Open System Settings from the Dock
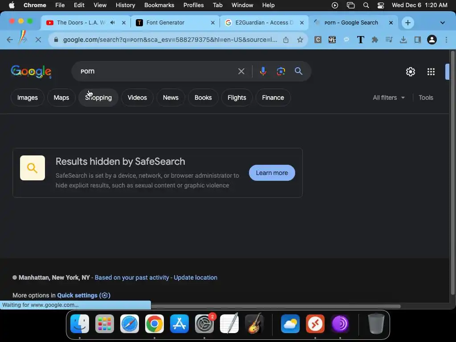 [204, 324]
